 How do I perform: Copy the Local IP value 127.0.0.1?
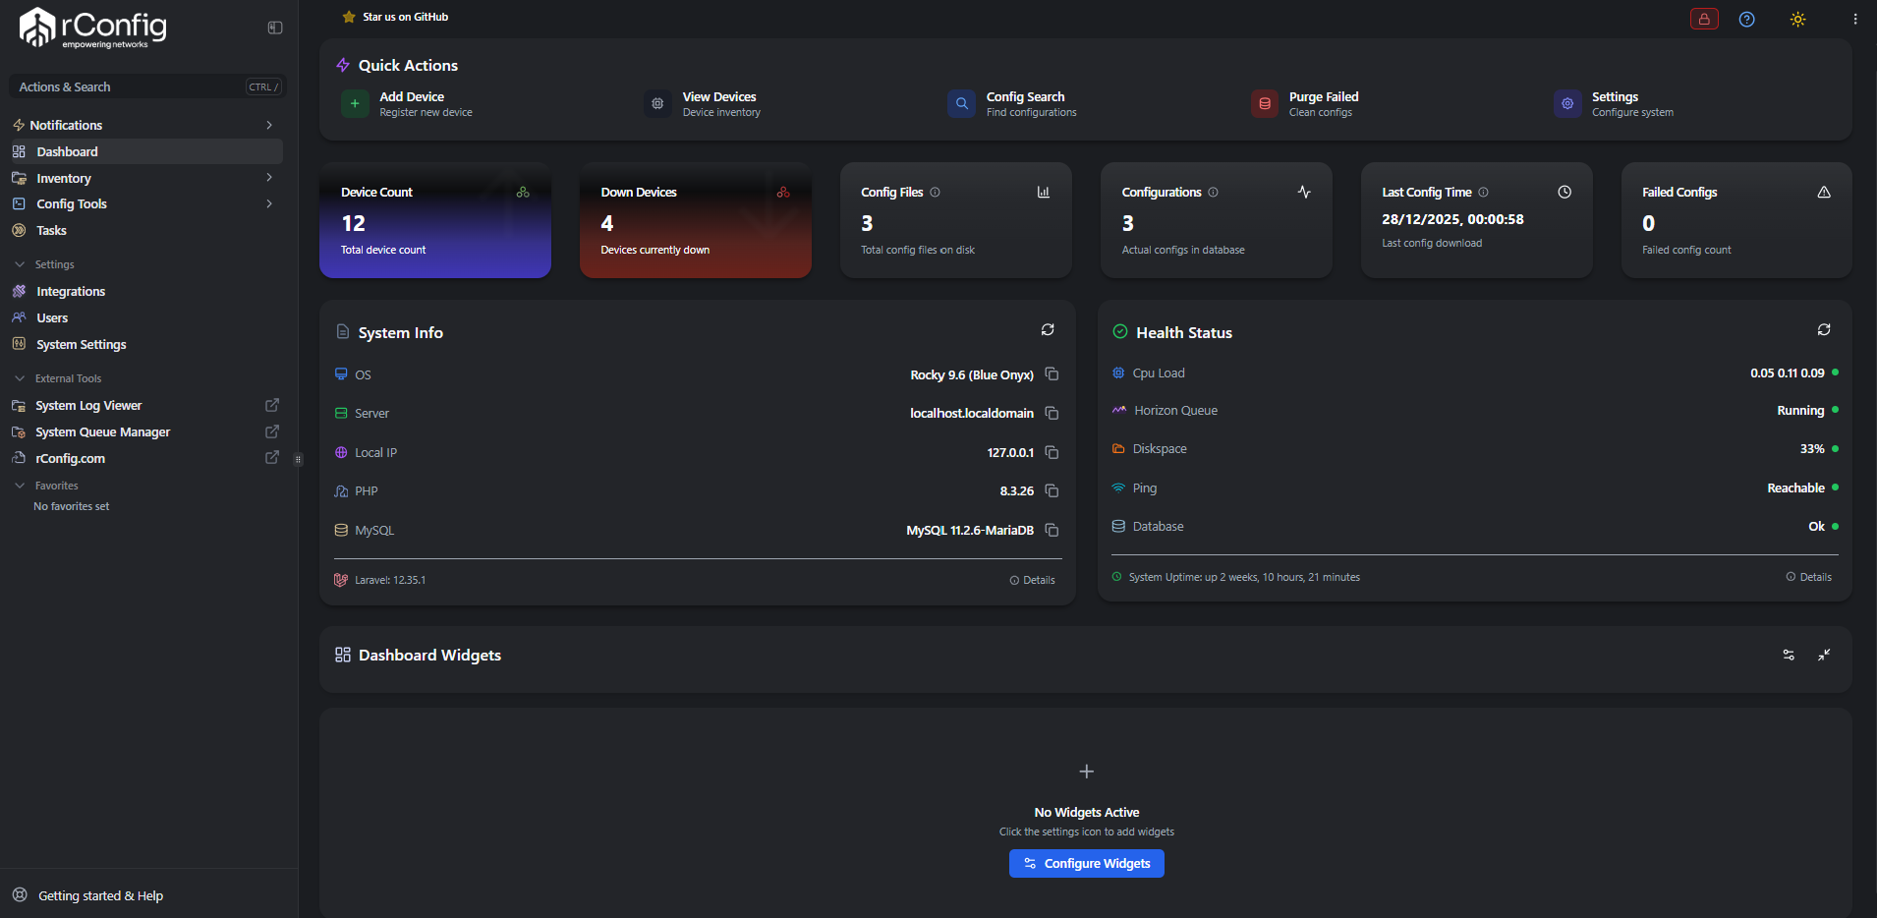(x=1052, y=452)
